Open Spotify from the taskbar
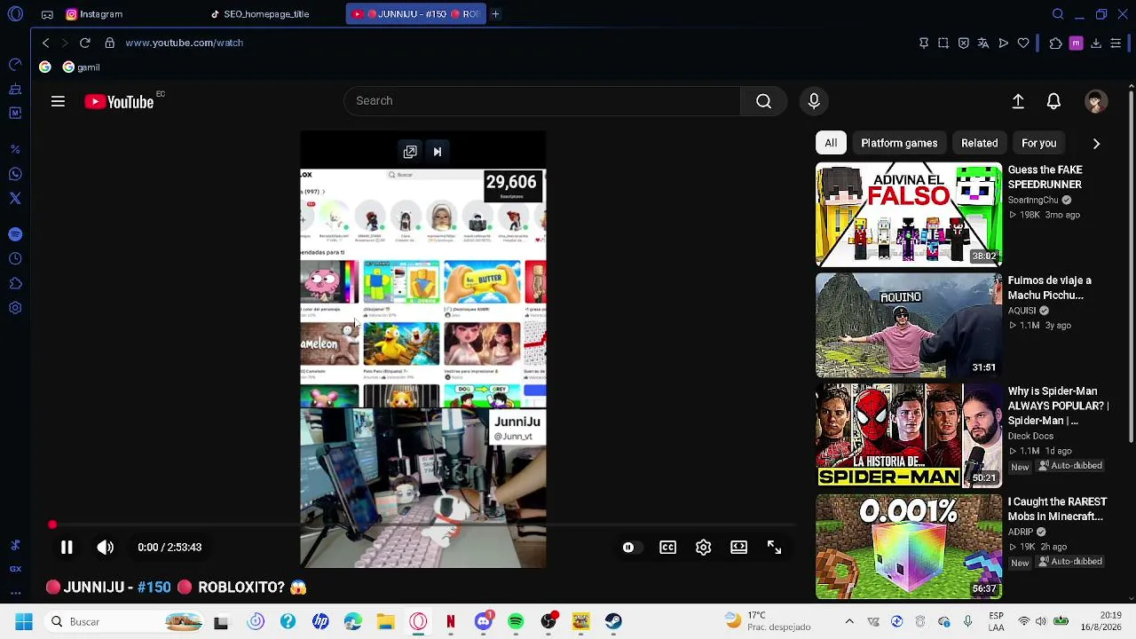This screenshot has width=1136, height=639. pos(516,621)
